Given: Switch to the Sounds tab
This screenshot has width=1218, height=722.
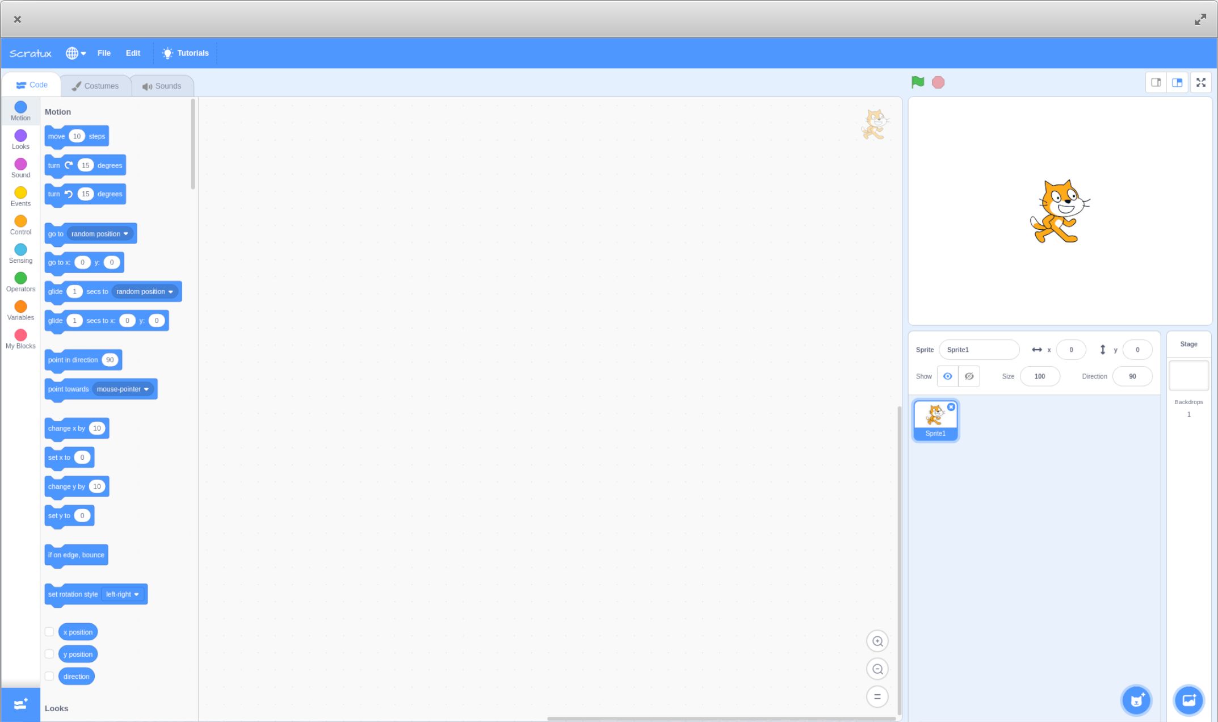Looking at the screenshot, I should tap(162, 85).
